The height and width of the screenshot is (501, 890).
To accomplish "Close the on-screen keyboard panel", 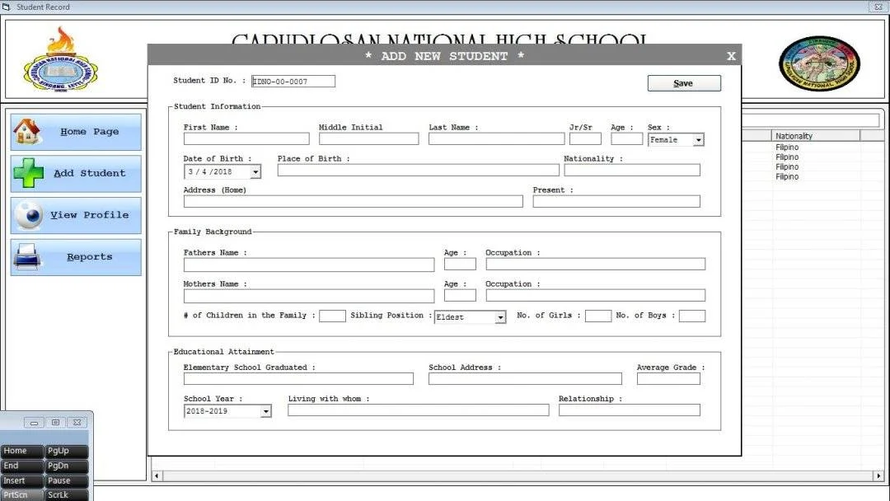I will point(77,423).
